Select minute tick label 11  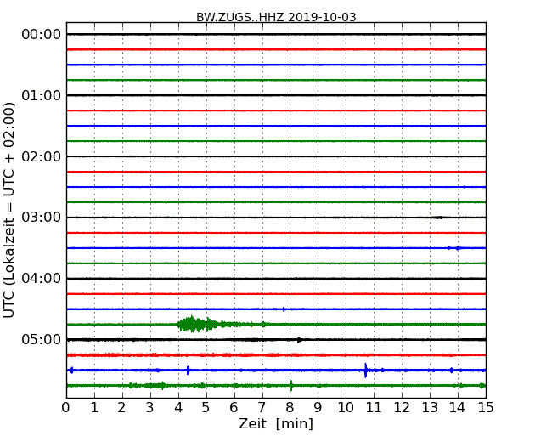374,408
